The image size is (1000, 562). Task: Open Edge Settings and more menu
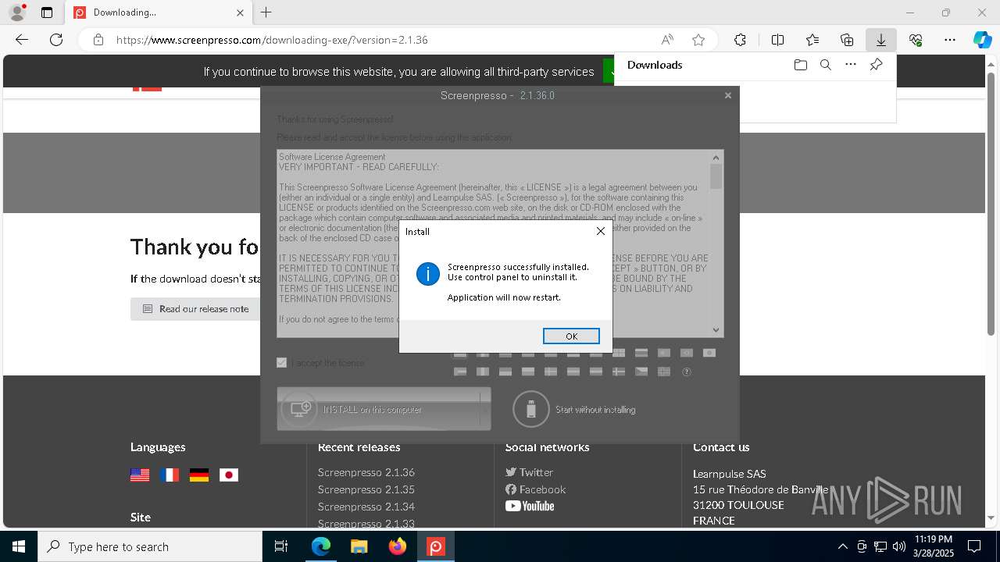[x=950, y=40]
